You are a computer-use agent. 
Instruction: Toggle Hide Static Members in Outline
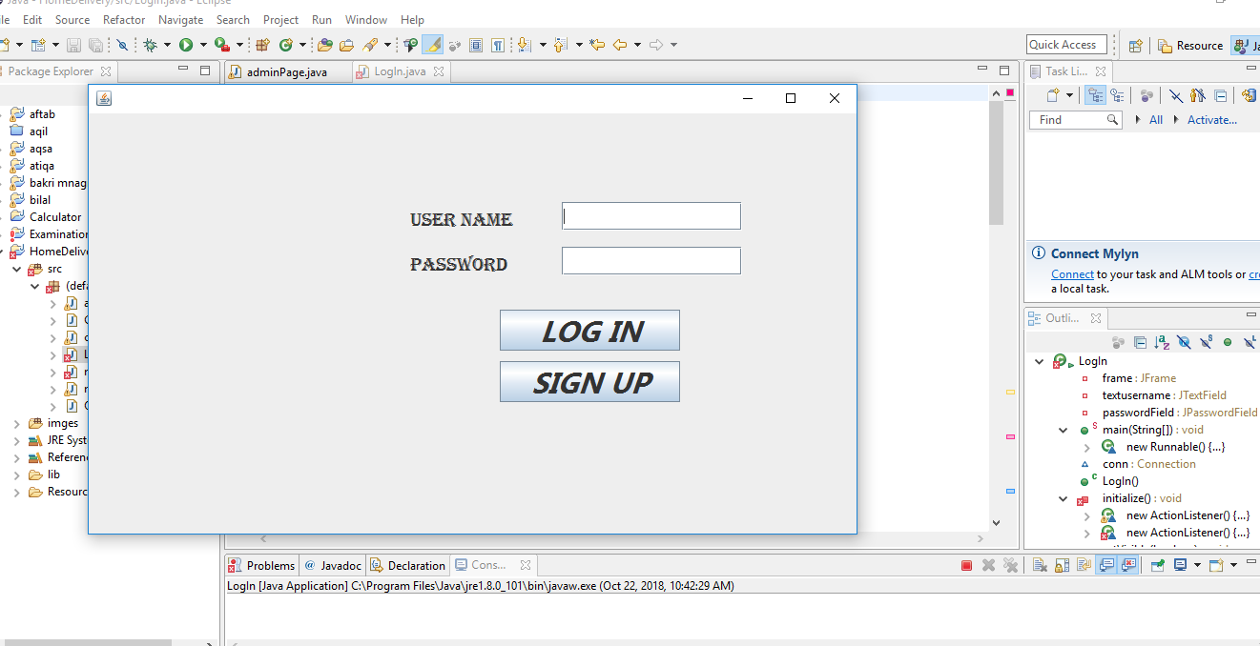(x=1206, y=342)
